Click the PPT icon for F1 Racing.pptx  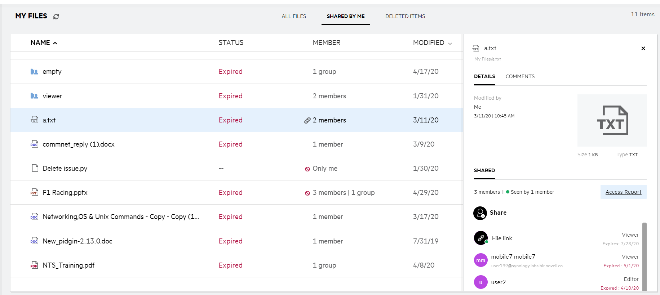click(x=34, y=193)
